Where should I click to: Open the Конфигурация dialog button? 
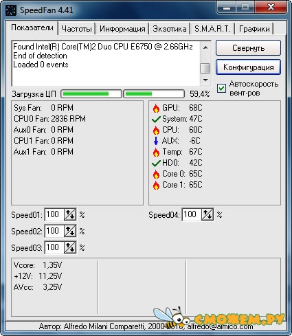(x=248, y=67)
